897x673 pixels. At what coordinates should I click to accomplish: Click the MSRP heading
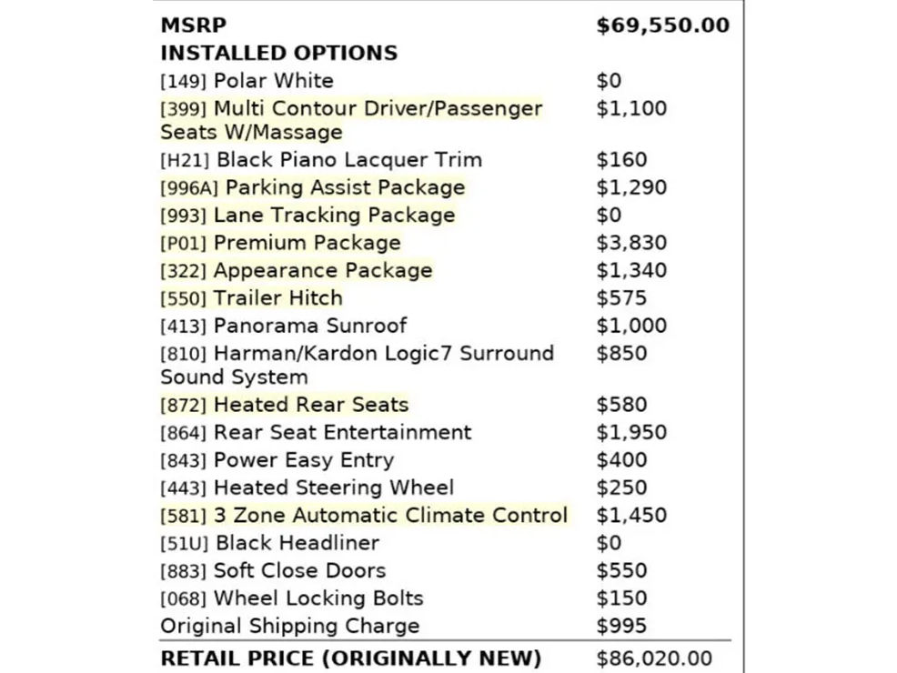click(194, 25)
